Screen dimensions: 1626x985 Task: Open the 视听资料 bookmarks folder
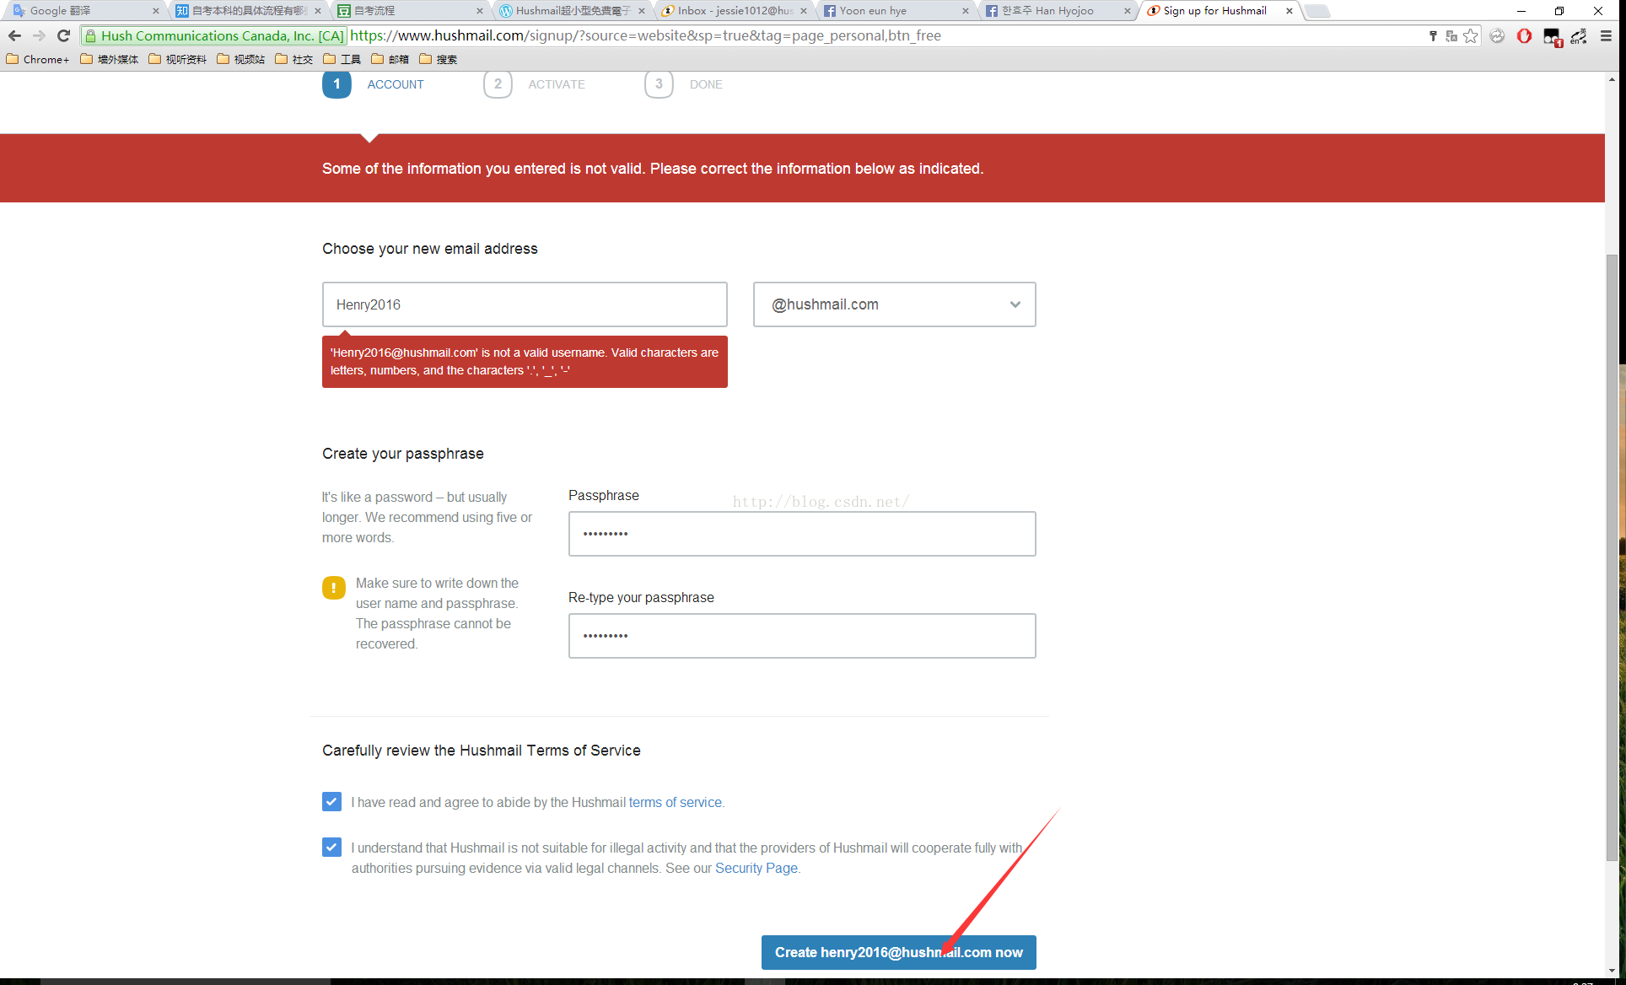pos(178,59)
